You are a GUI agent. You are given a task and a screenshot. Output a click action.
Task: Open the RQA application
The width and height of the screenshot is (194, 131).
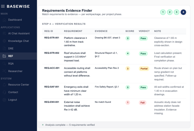click(x=11, y=64)
